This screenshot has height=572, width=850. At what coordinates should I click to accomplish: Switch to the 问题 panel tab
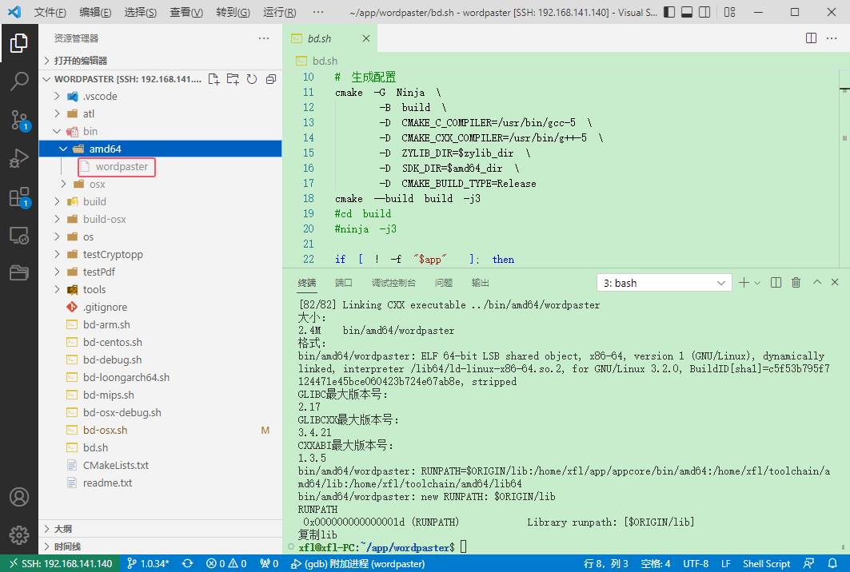[443, 283]
